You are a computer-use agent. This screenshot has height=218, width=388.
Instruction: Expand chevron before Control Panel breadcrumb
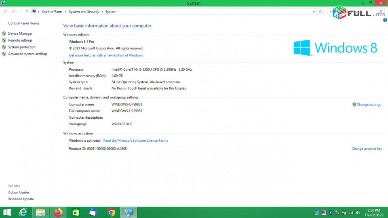tap(39, 12)
